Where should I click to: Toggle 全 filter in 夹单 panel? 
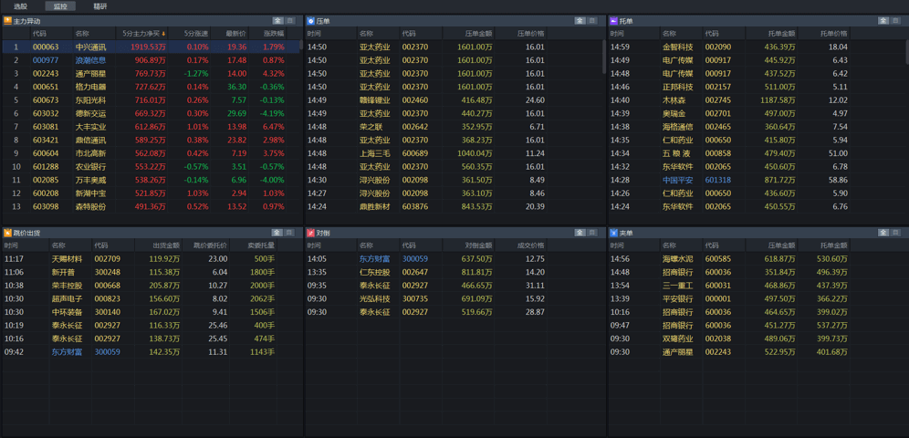(883, 233)
